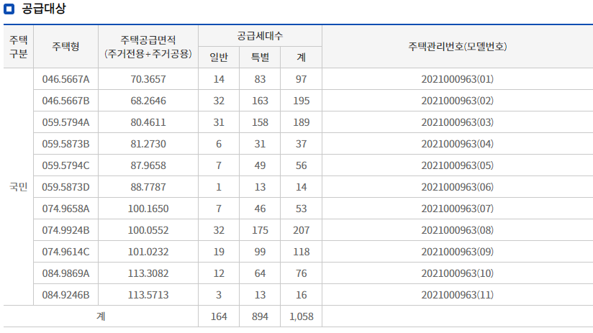
Task: Click the 공급세대수 header cell
Action: pos(260,36)
